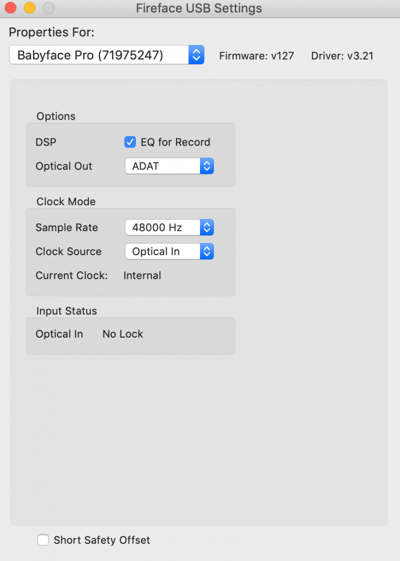Click blue arrows on the device selector
The width and height of the screenshot is (400, 561).
pos(196,55)
